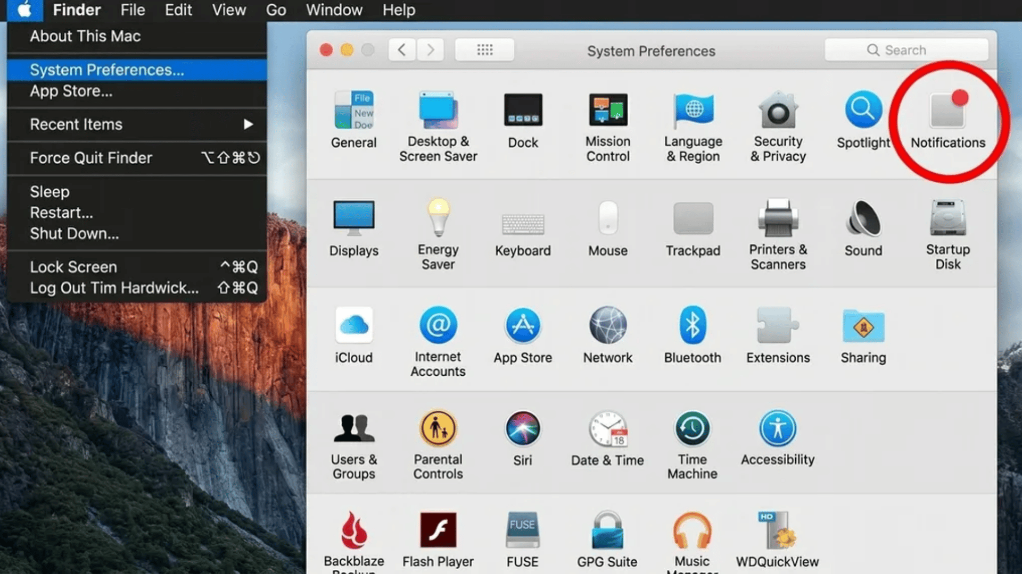Open the Dock preferences pane
Image resolution: width=1022 pixels, height=574 pixels.
tap(523, 120)
